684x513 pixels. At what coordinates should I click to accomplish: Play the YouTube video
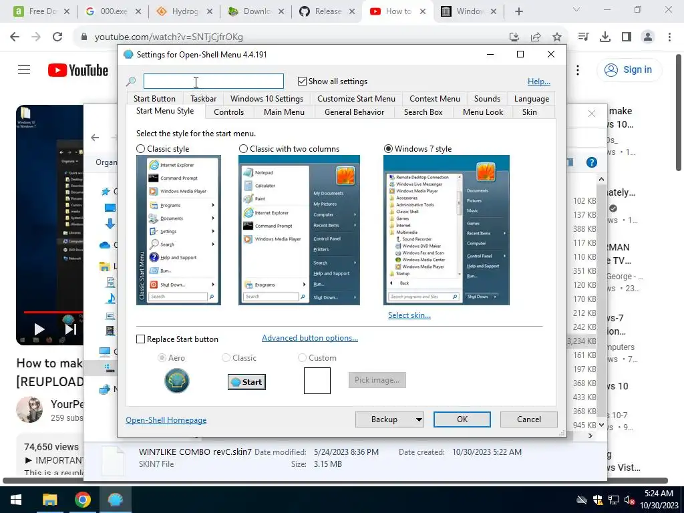[39, 329]
